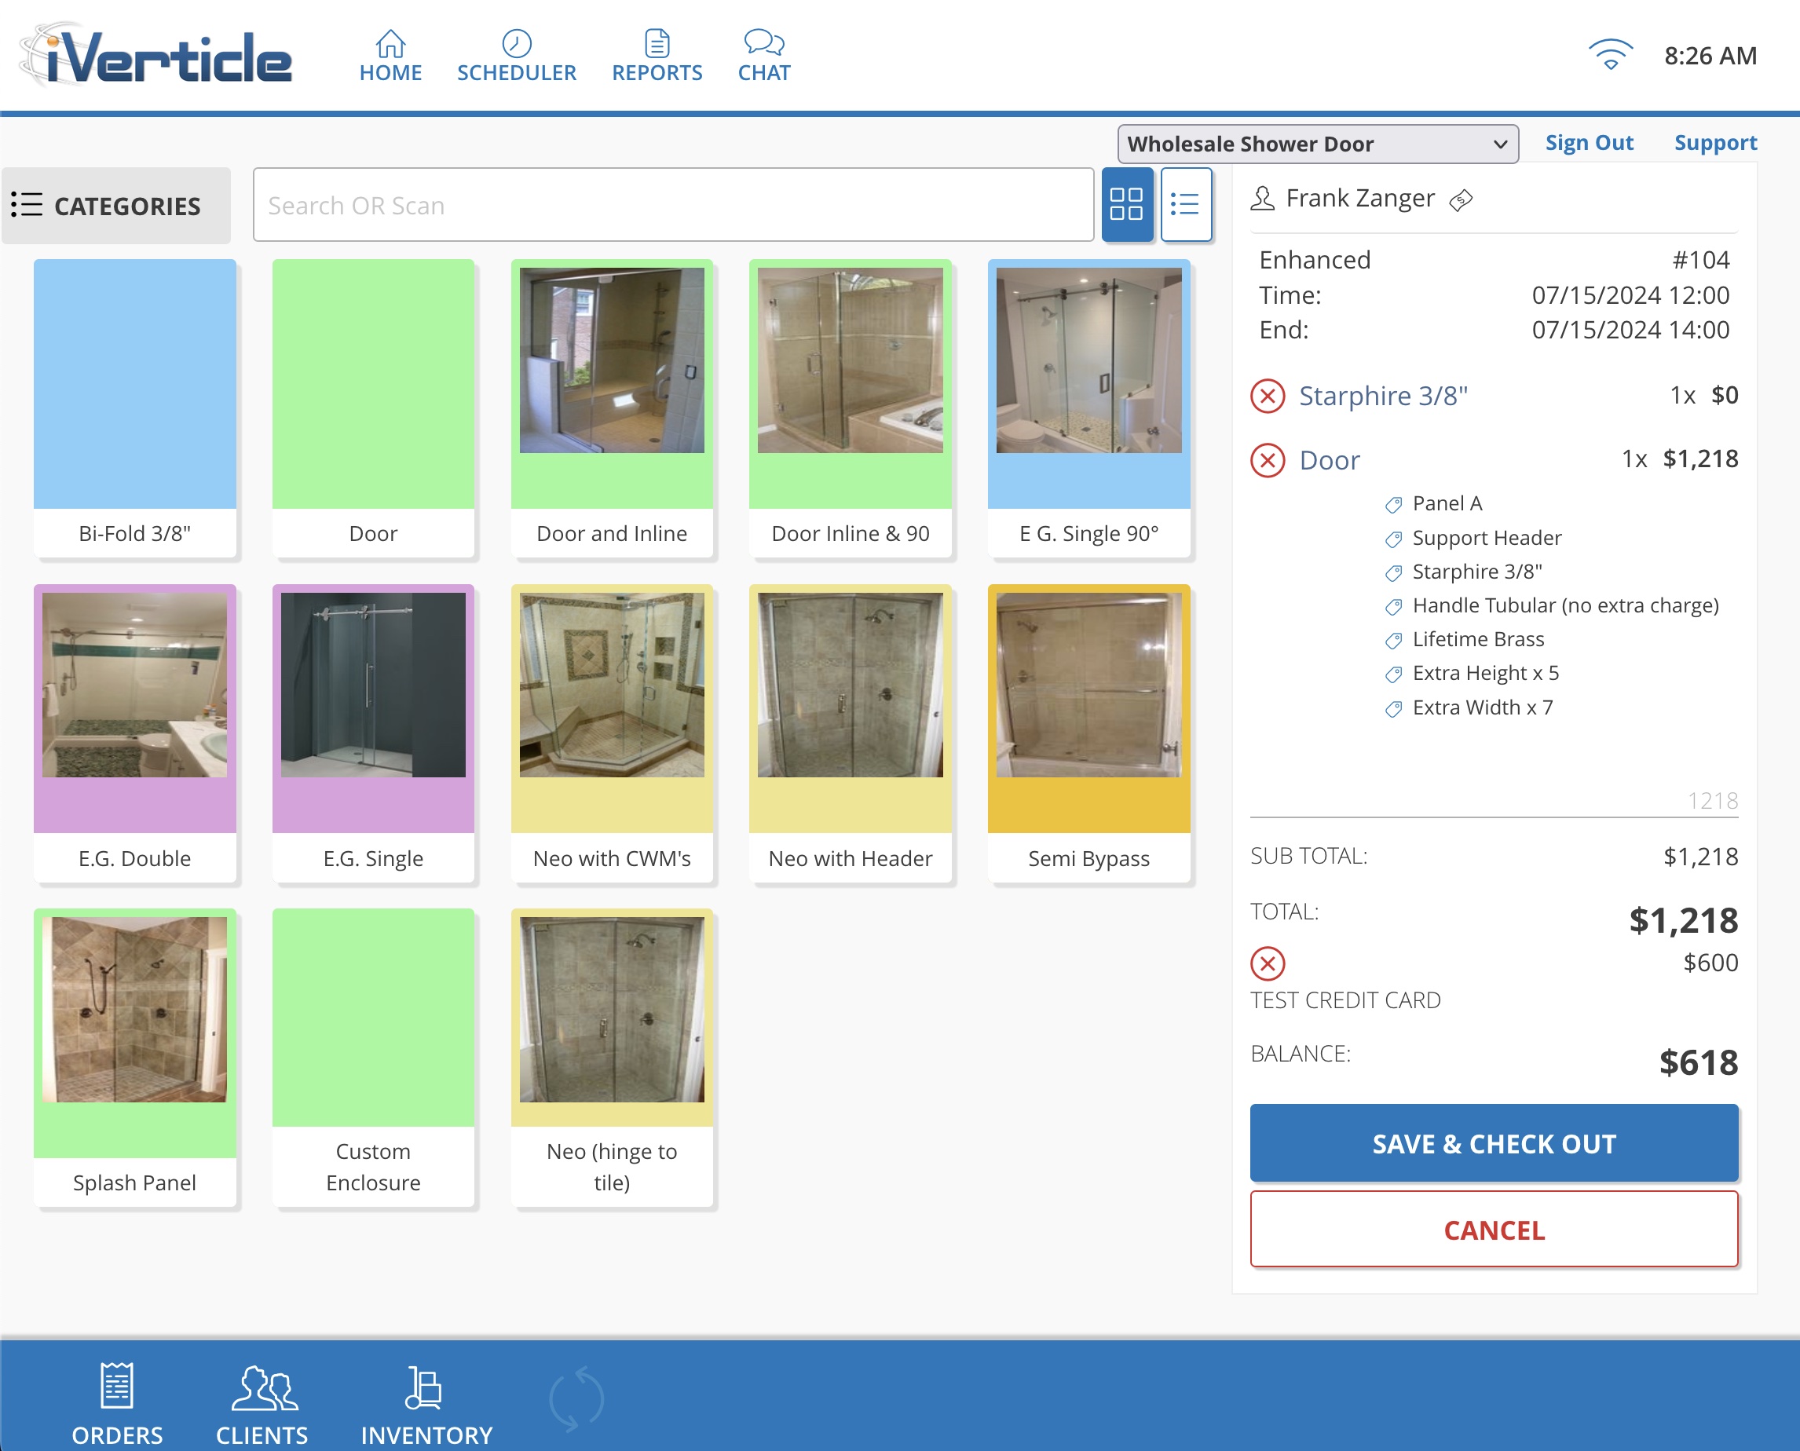Focus the Search OR Scan field

(673, 205)
